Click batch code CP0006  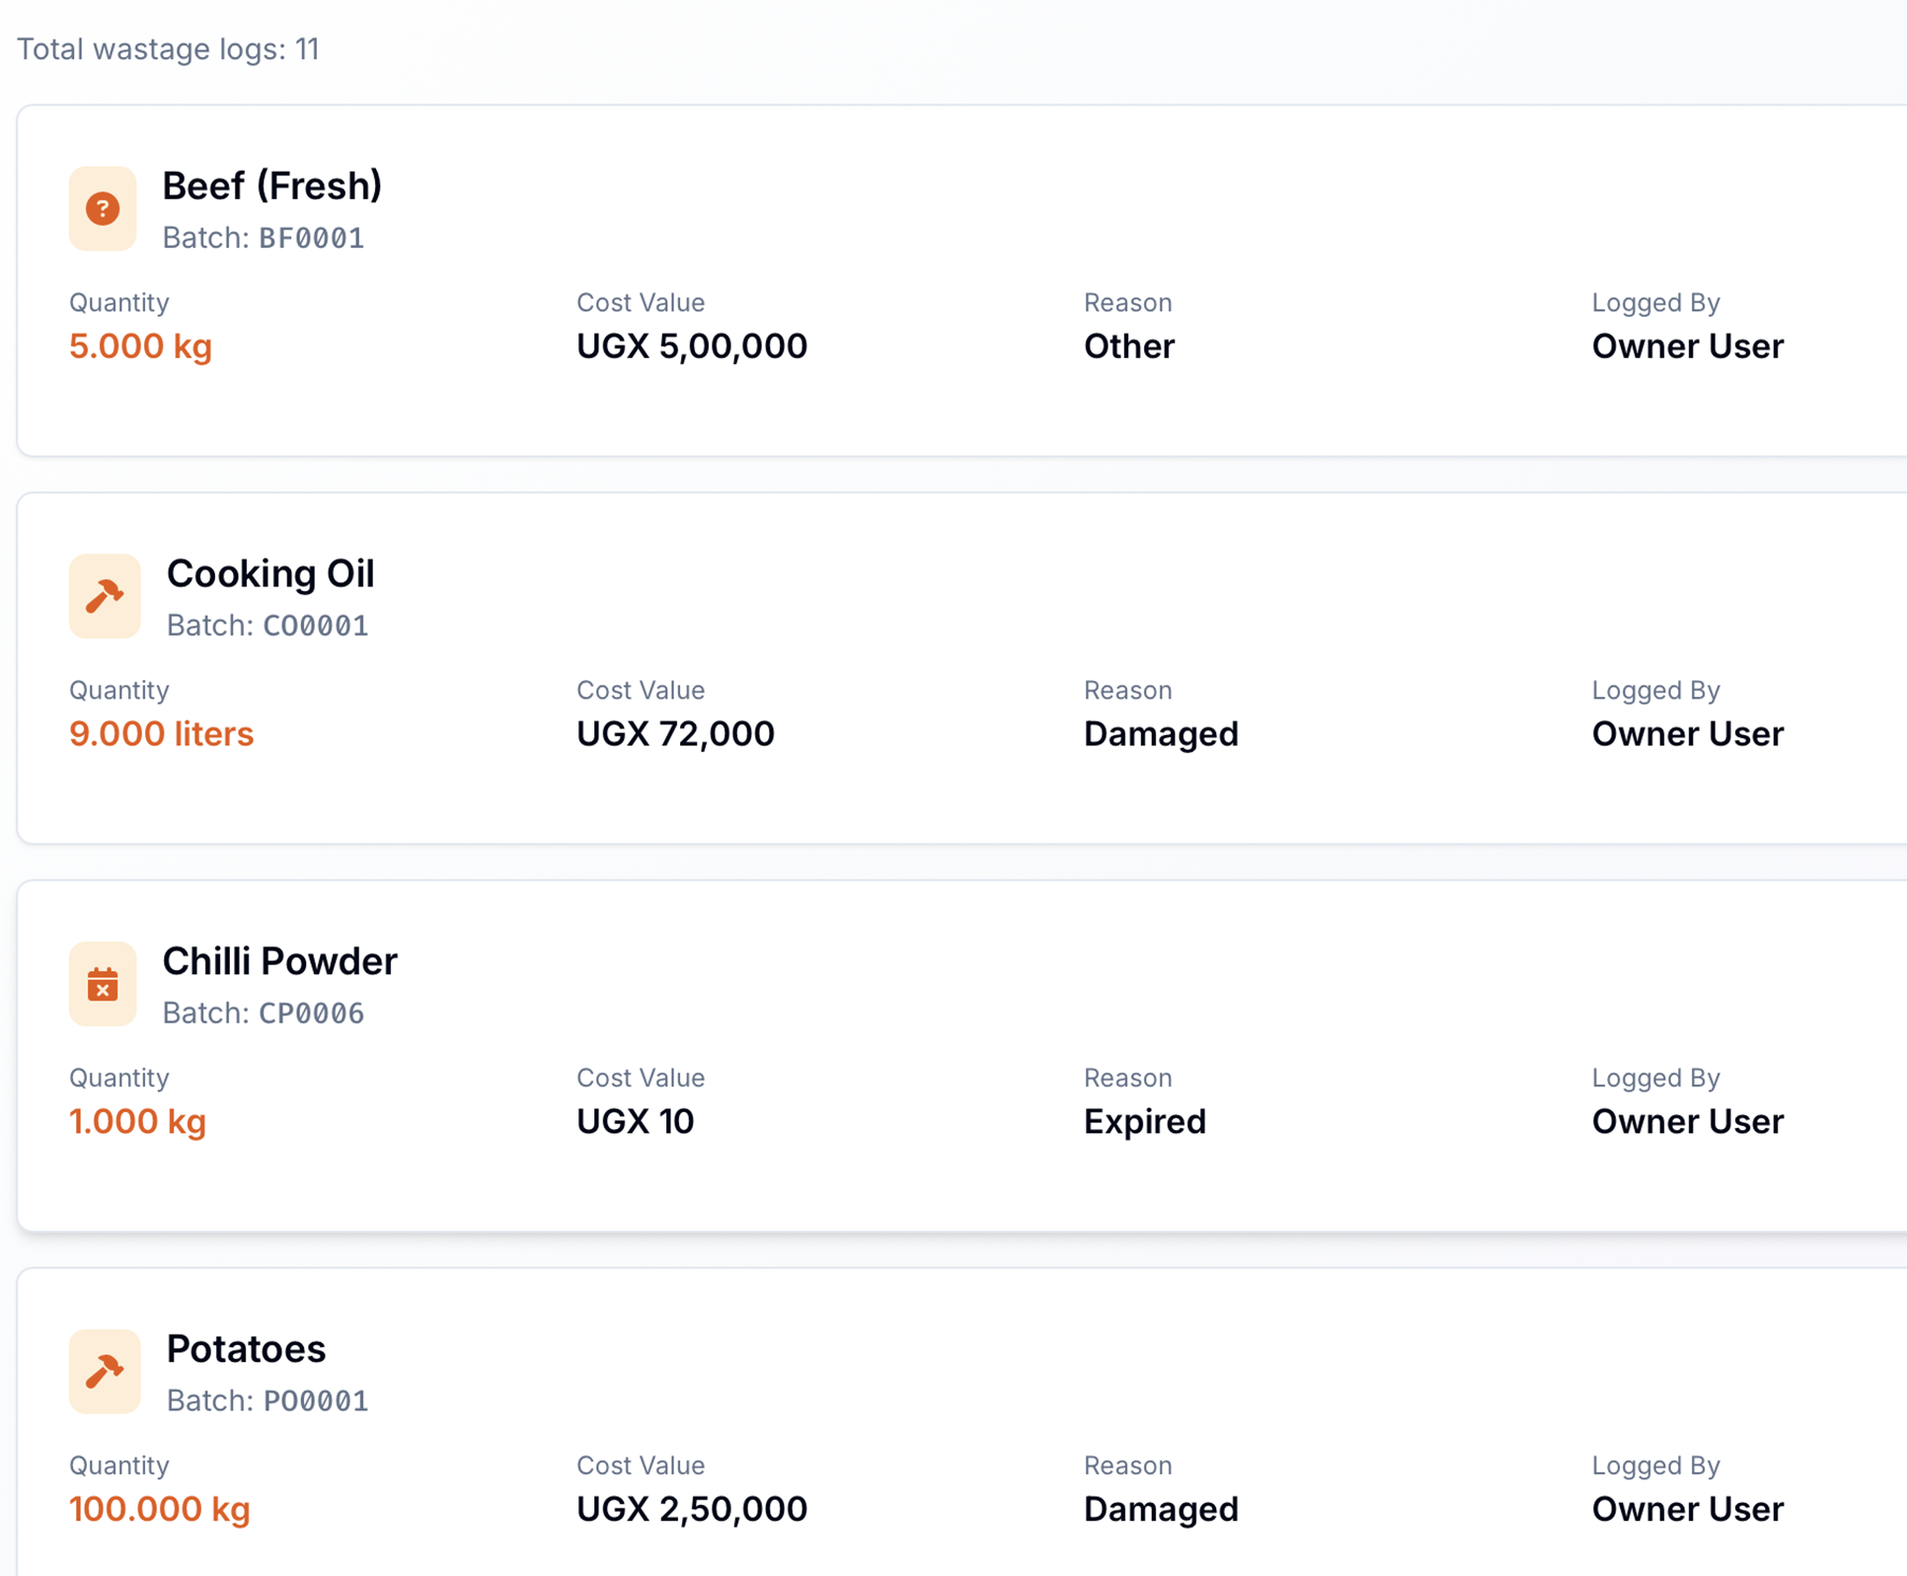(x=311, y=1013)
